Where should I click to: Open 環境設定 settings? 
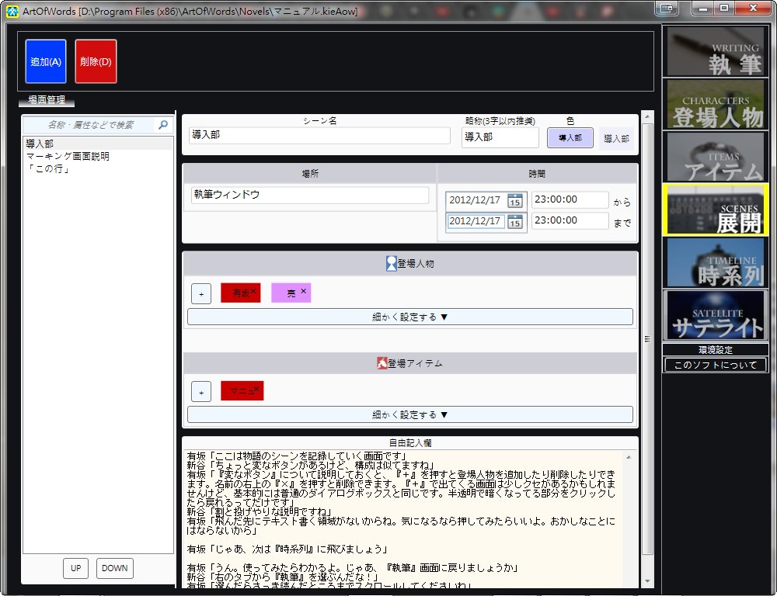click(716, 350)
